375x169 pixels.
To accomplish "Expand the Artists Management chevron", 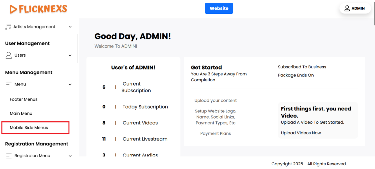I will [70, 27].
